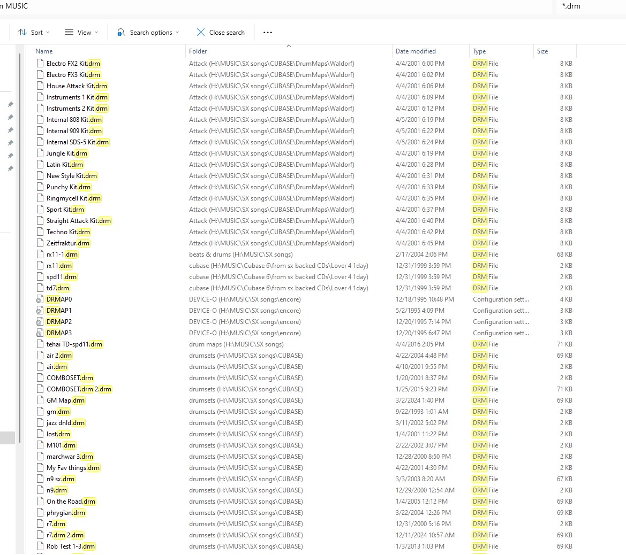Select the file n9.drm
The height and width of the screenshot is (555, 626).
pos(57,490)
